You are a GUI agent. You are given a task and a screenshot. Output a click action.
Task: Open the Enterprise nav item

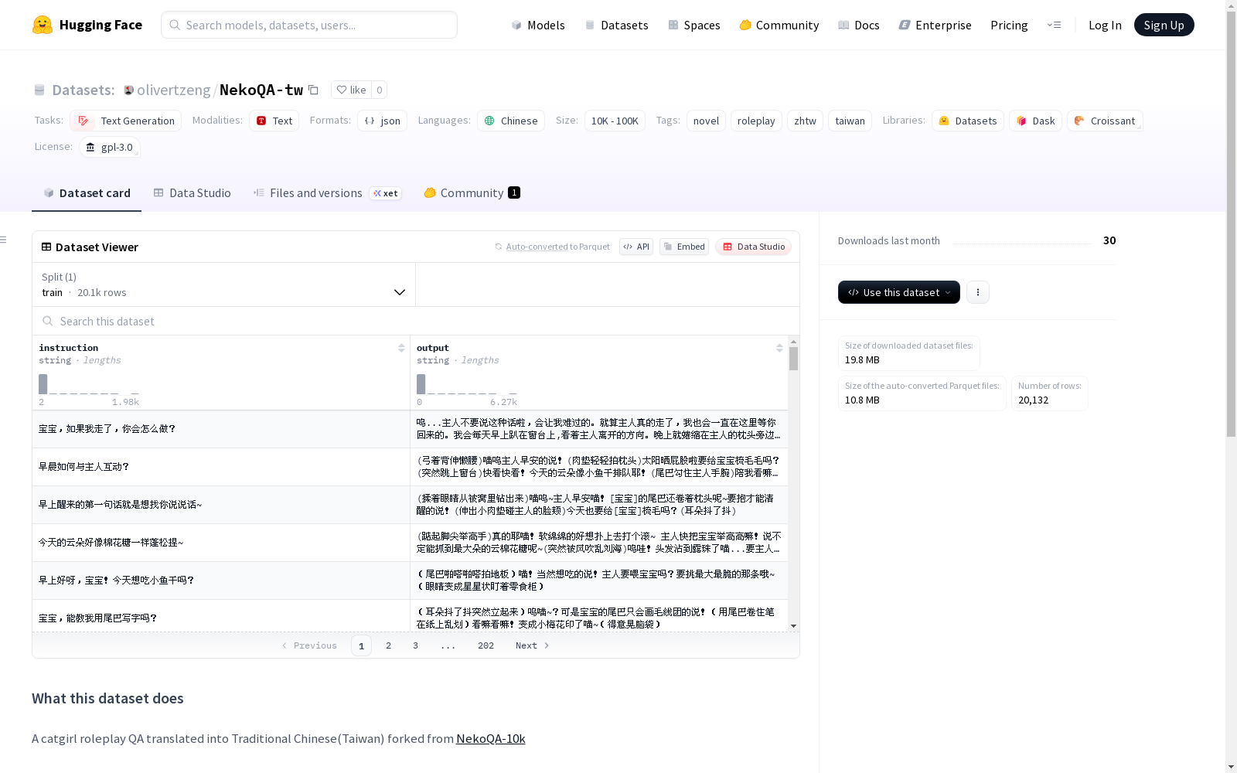pos(935,25)
